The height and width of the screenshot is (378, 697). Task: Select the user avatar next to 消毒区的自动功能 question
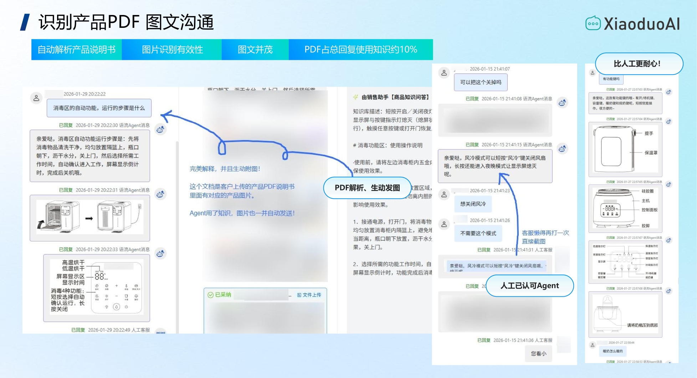37,98
